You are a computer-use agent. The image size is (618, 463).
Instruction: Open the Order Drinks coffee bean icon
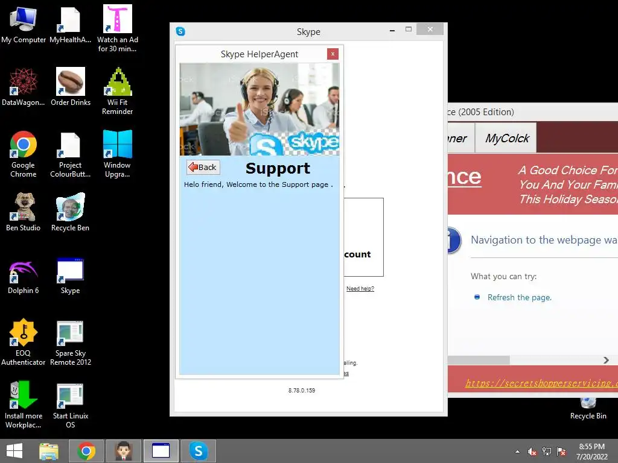[x=71, y=87]
